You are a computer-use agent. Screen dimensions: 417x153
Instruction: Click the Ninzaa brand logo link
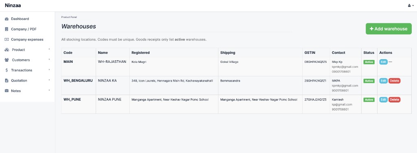(13, 5)
